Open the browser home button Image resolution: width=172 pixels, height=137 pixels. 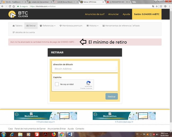coord(14,6)
